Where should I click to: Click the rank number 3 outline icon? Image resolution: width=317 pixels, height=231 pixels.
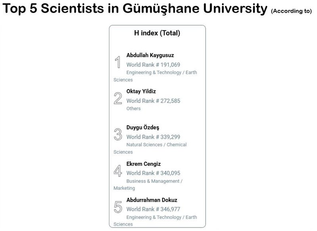pos(118,134)
